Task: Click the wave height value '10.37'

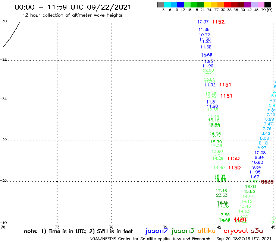Action: (x=203, y=22)
